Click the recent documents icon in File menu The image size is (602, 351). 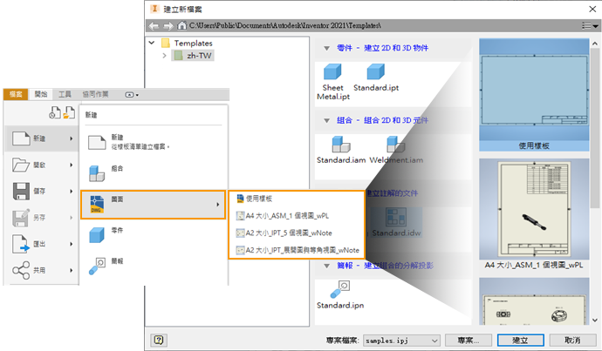55,112
